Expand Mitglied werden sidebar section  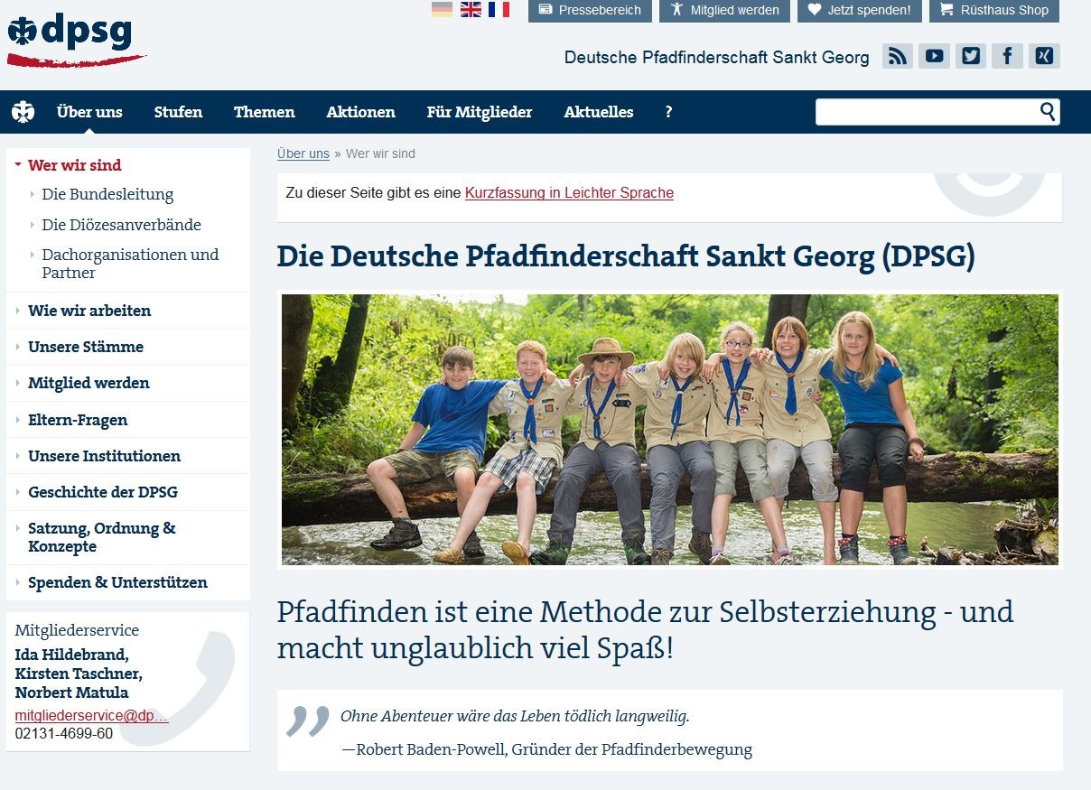pos(89,383)
